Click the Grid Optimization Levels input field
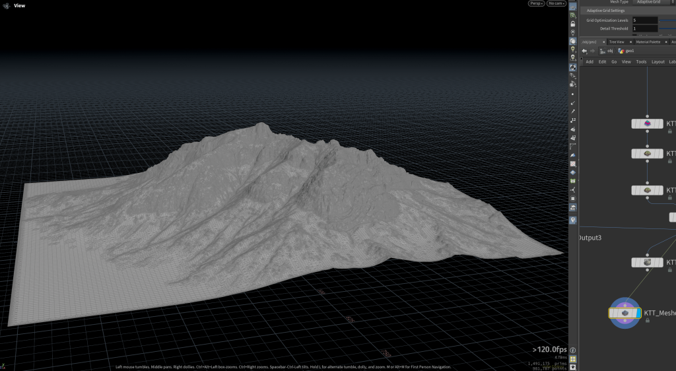The image size is (676, 371). coord(644,20)
